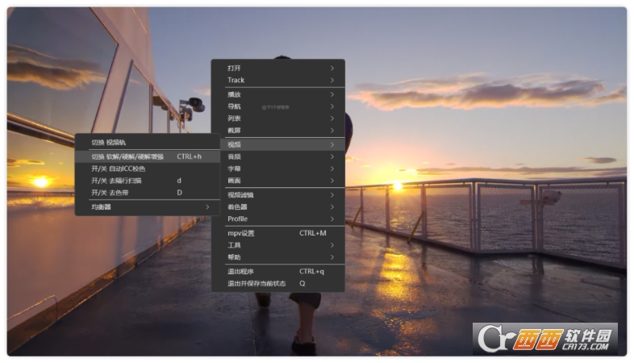
Task: Choose 退出程序 to quit player
Action: [x=277, y=272]
